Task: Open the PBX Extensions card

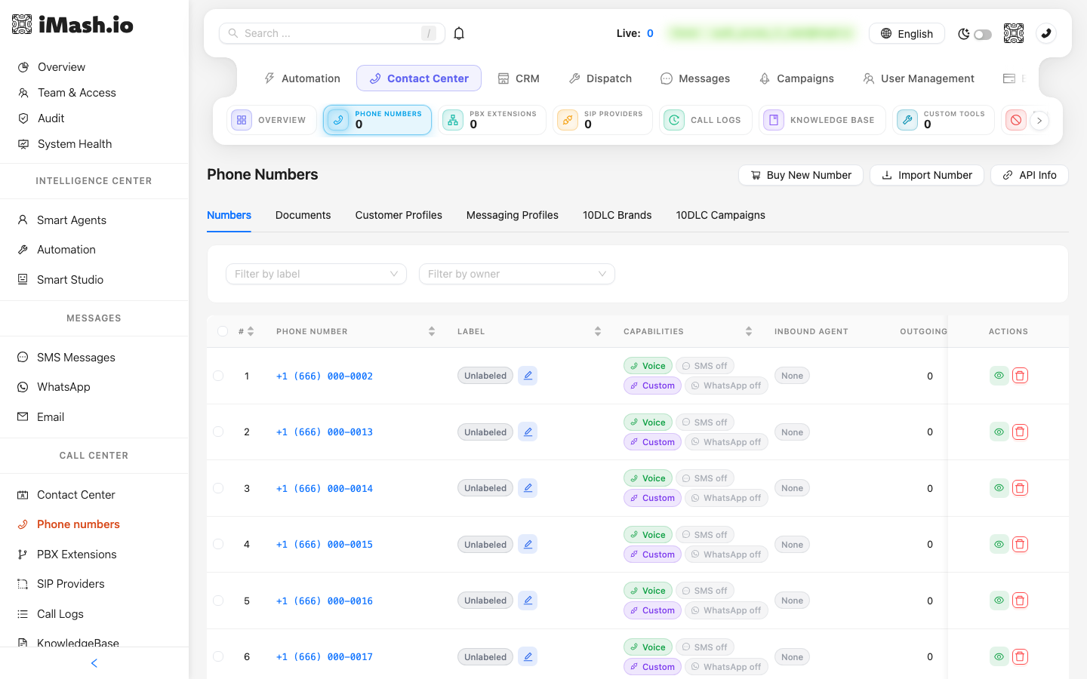Action: pos(492,120)
